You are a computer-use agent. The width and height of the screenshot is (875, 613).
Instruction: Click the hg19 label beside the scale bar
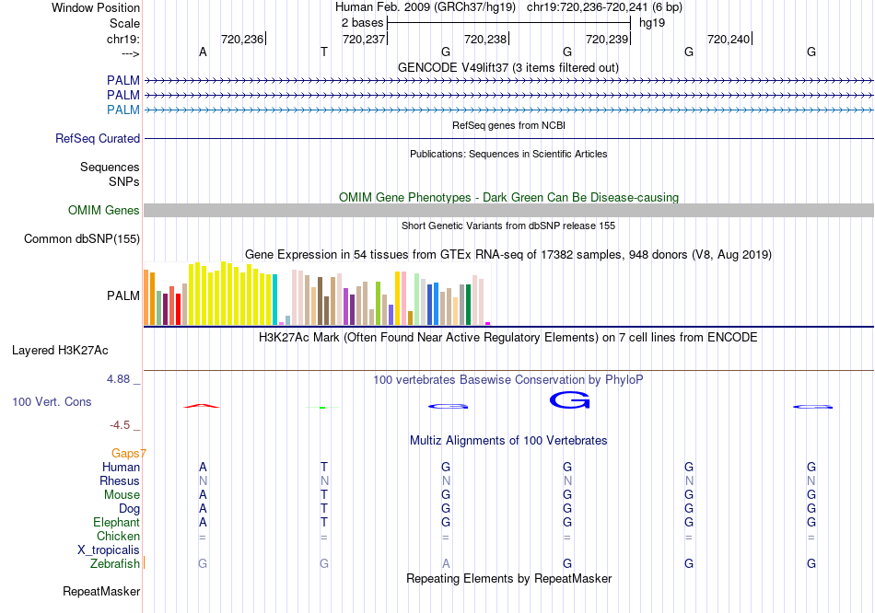click(652, 23)
